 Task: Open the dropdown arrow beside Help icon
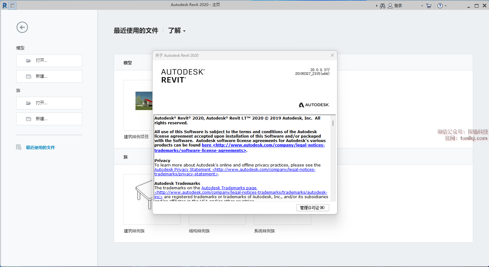click(446, 6)
